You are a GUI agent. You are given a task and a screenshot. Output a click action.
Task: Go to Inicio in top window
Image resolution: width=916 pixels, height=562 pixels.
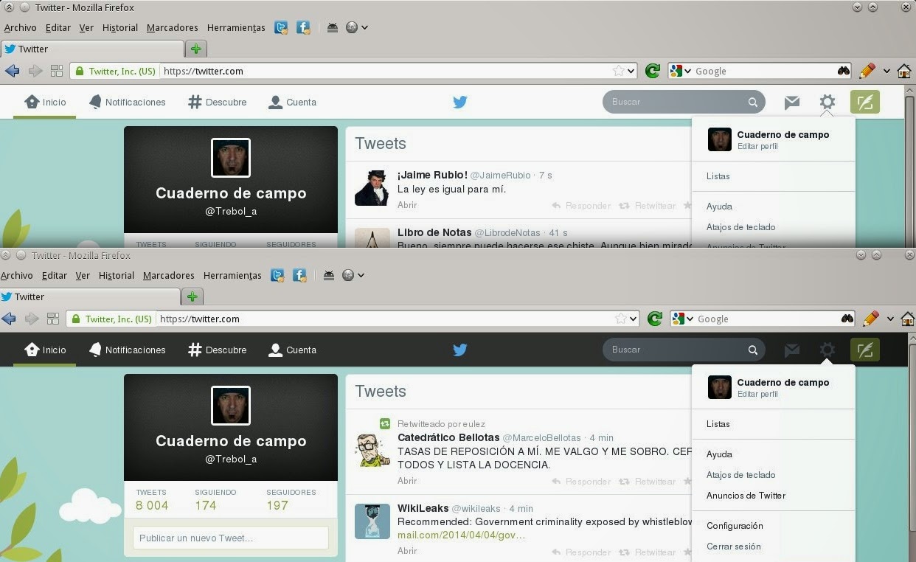click(46, 102)
